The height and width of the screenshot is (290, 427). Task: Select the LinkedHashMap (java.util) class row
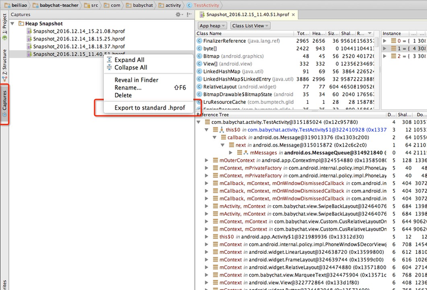285,71
